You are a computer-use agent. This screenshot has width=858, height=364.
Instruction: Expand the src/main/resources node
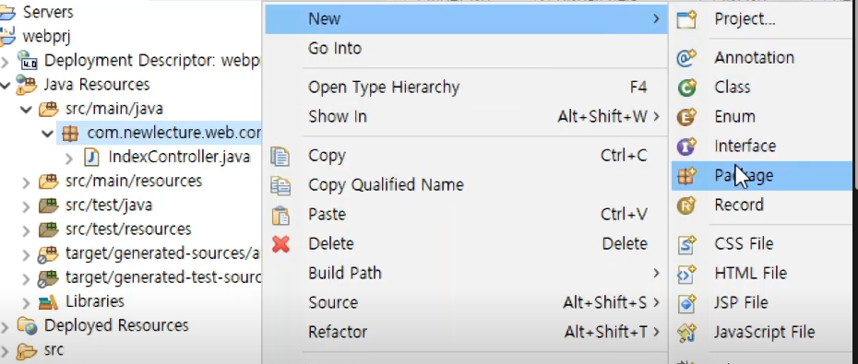point(26,182)
